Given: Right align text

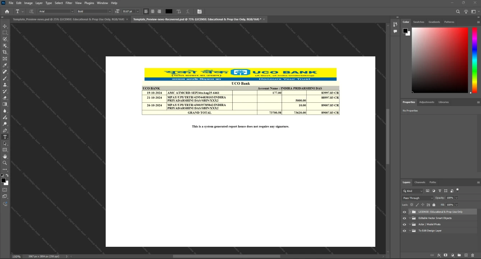Looking at the screenshot, I should (159, 11).
